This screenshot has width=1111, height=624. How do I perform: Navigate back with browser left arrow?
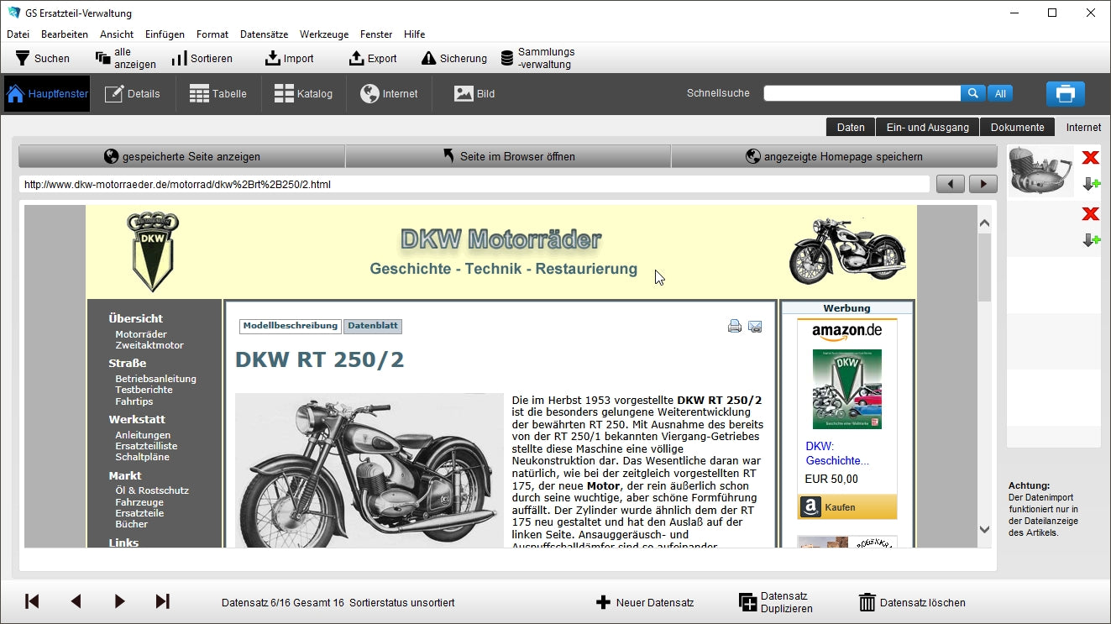click(x=951, y=184)
